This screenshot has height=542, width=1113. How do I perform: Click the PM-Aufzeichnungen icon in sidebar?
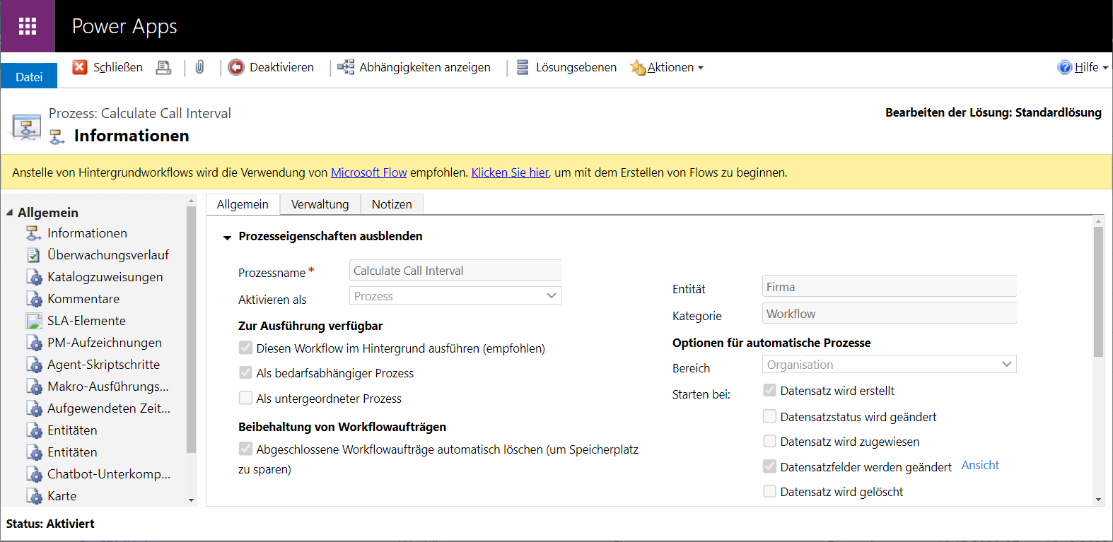pos(34,343)
